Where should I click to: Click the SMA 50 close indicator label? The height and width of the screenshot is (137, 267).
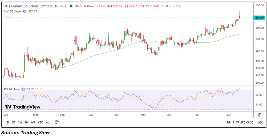(x=13, y=11)
